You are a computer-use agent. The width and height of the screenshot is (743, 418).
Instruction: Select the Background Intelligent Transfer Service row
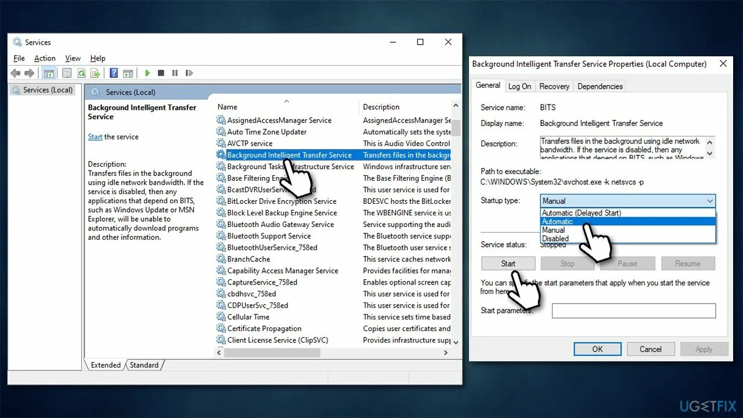coord(333,155)
